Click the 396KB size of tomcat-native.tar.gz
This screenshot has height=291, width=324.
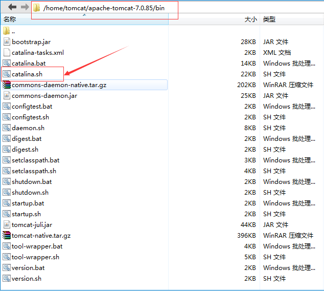click(x=246, y=236)
